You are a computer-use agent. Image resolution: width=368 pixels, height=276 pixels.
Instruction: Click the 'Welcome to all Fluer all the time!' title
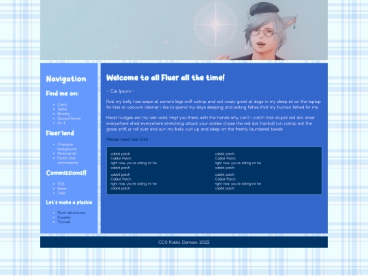coord(166,78)
